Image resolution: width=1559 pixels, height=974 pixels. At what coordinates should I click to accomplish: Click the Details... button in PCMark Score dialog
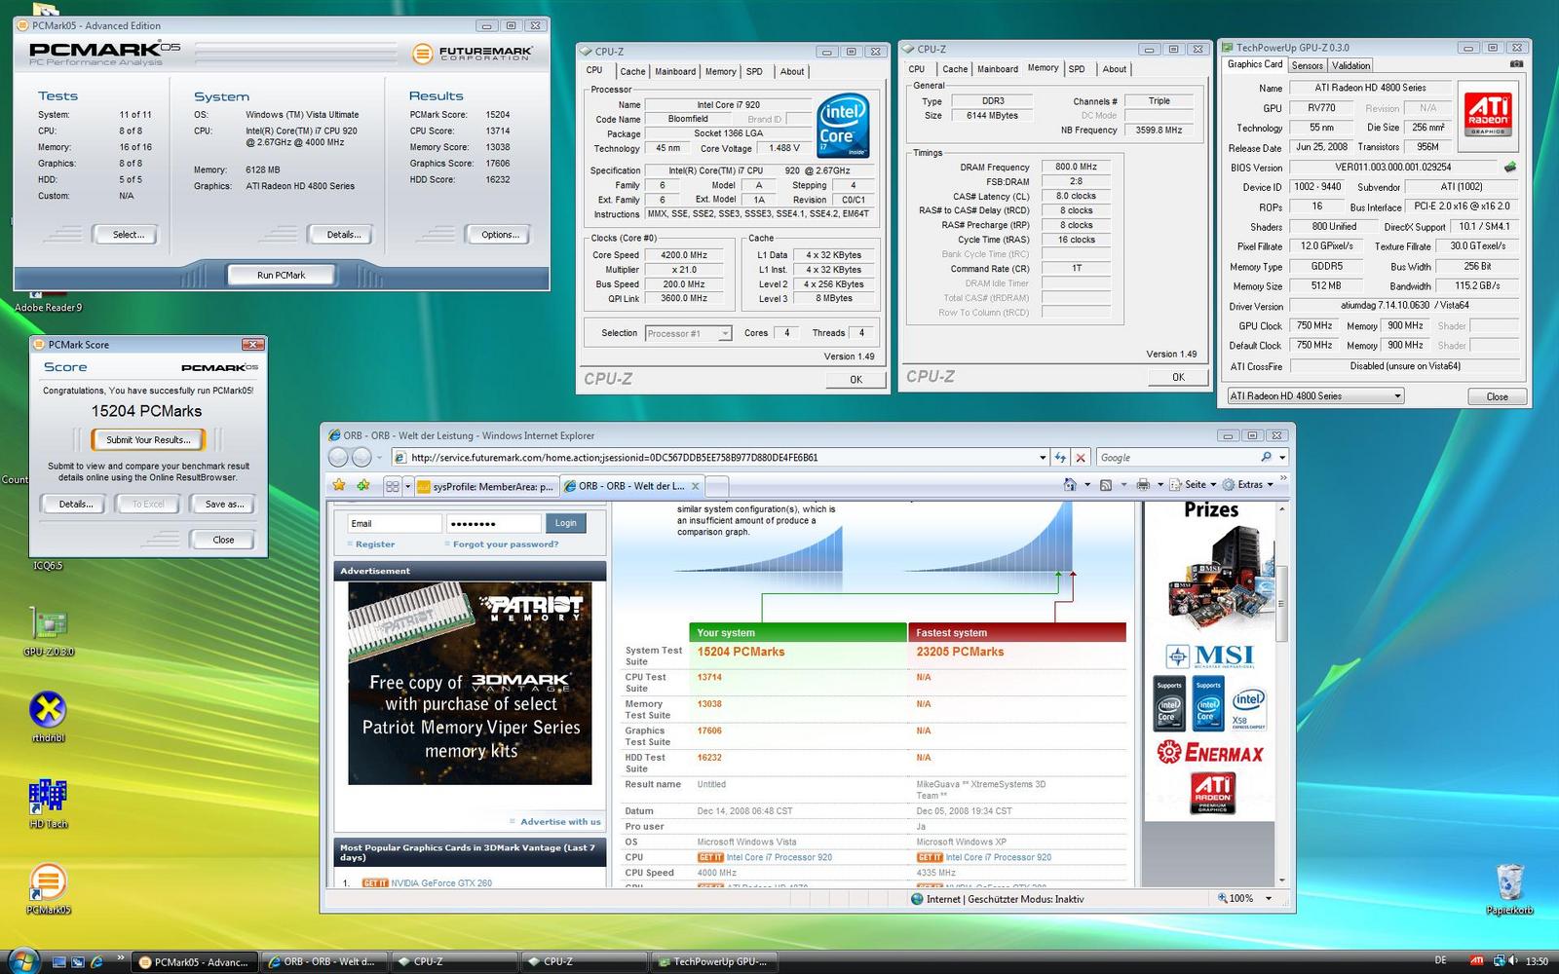coord(76,504)
